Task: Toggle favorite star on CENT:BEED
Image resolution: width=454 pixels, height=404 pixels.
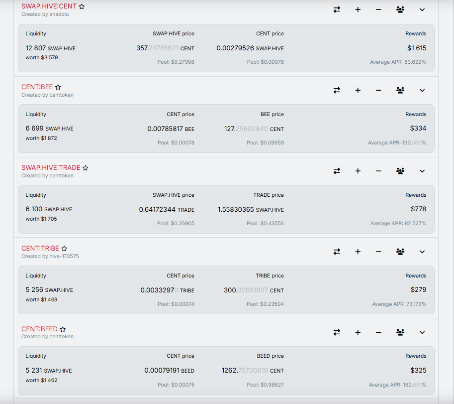Action: [x=63, y=329]
